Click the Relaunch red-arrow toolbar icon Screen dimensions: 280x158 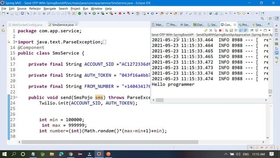coord(129,14)
